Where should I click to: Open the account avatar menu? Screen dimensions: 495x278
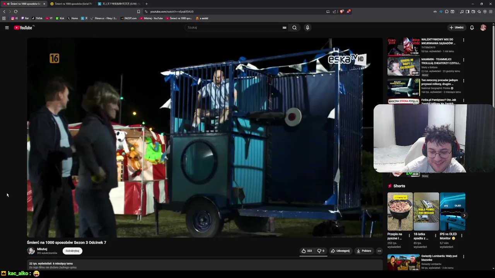tap(483, 27)
